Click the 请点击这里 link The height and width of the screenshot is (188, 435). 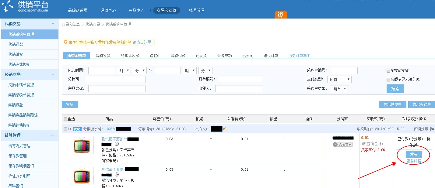142,43
